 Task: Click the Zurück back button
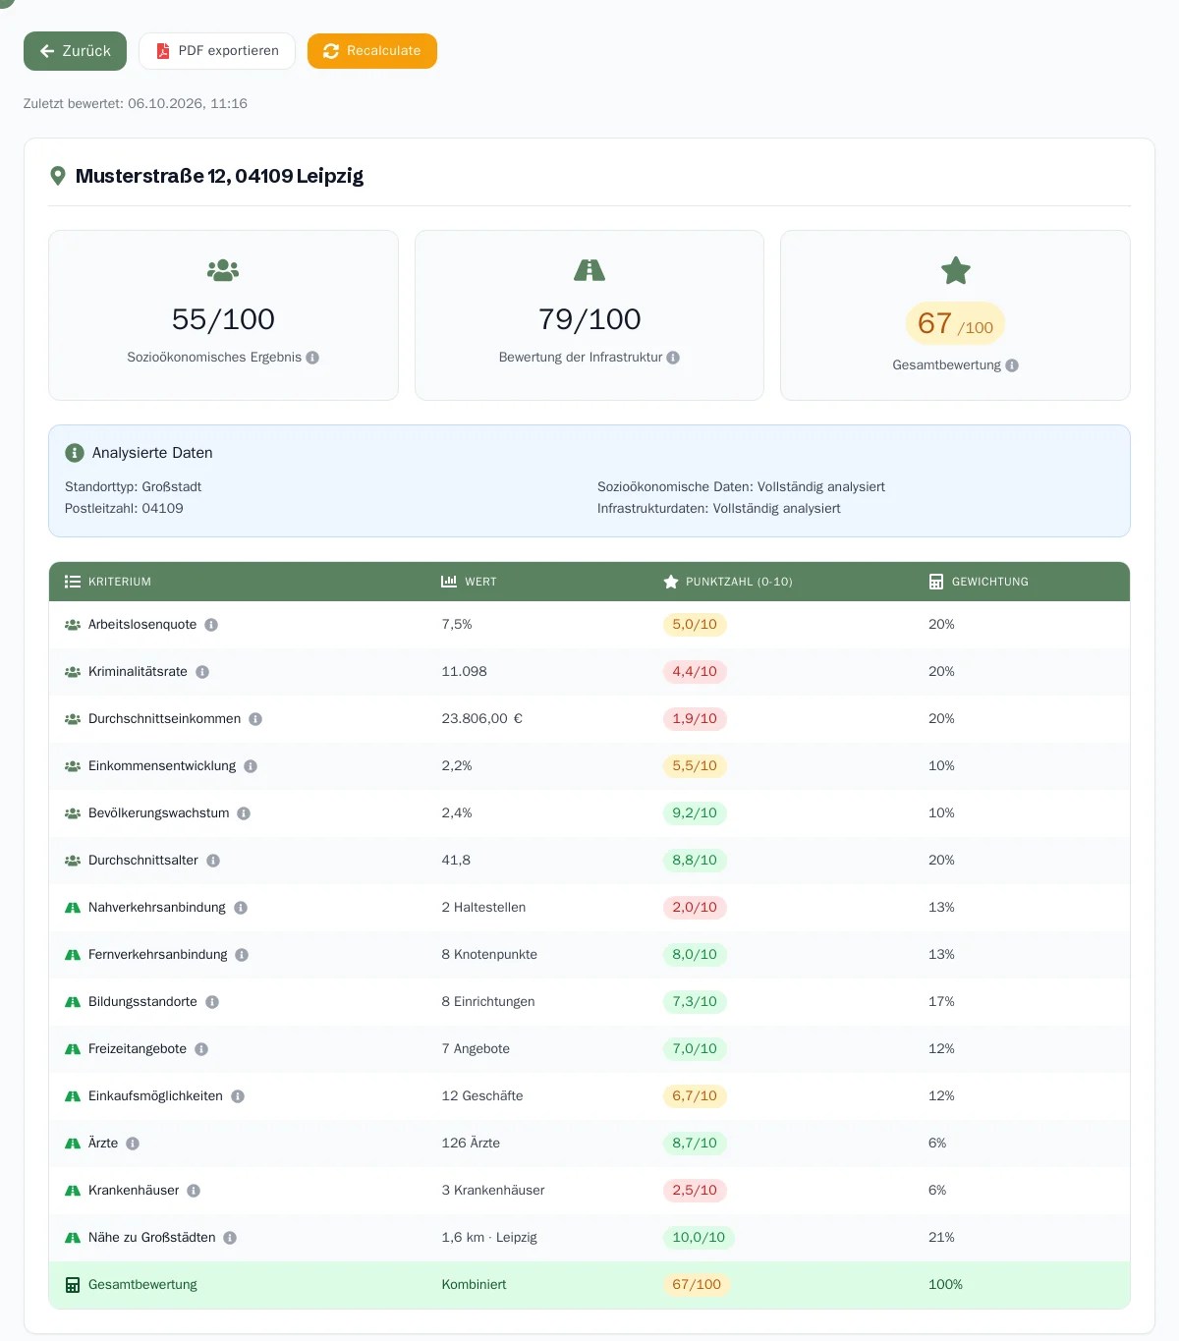click(x=75, y=51)
